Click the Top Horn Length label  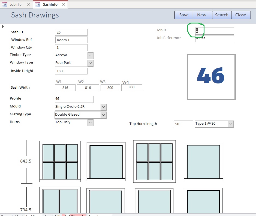143,124
